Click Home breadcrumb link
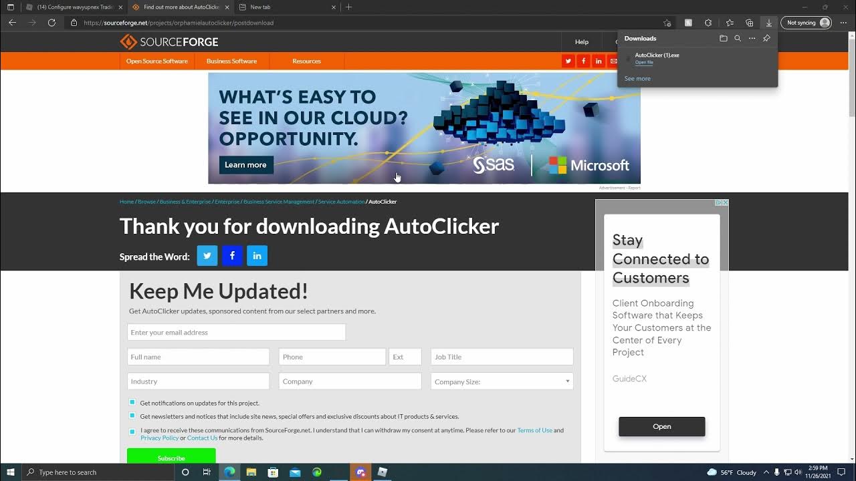856x481 pixels. click(x=126, y=202)
